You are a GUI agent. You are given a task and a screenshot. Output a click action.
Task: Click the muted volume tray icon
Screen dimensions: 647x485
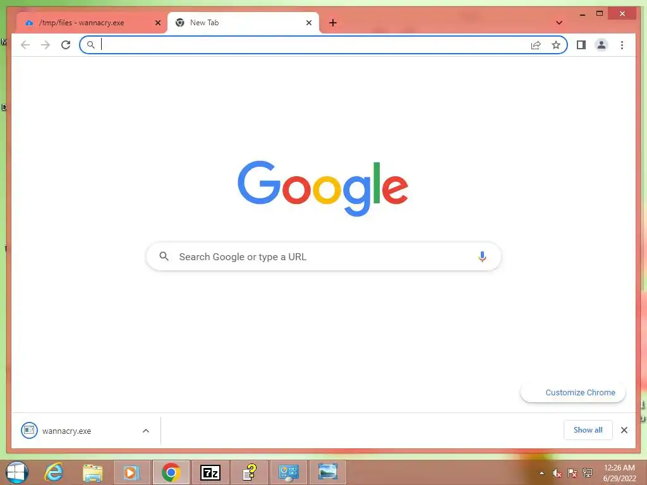tap(557, 473)
